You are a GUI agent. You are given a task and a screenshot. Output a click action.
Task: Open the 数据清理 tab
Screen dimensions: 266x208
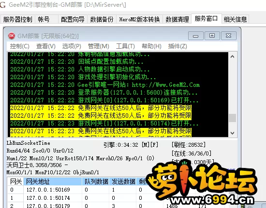(177, 19)
